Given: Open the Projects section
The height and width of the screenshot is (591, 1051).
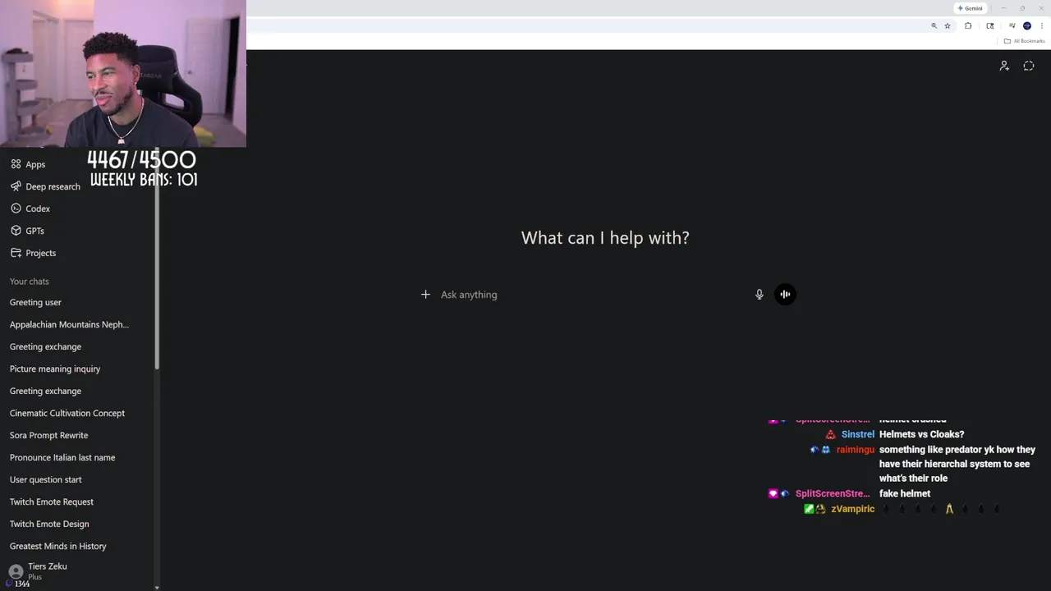Looking at the screenshot, I should point(34,253).
